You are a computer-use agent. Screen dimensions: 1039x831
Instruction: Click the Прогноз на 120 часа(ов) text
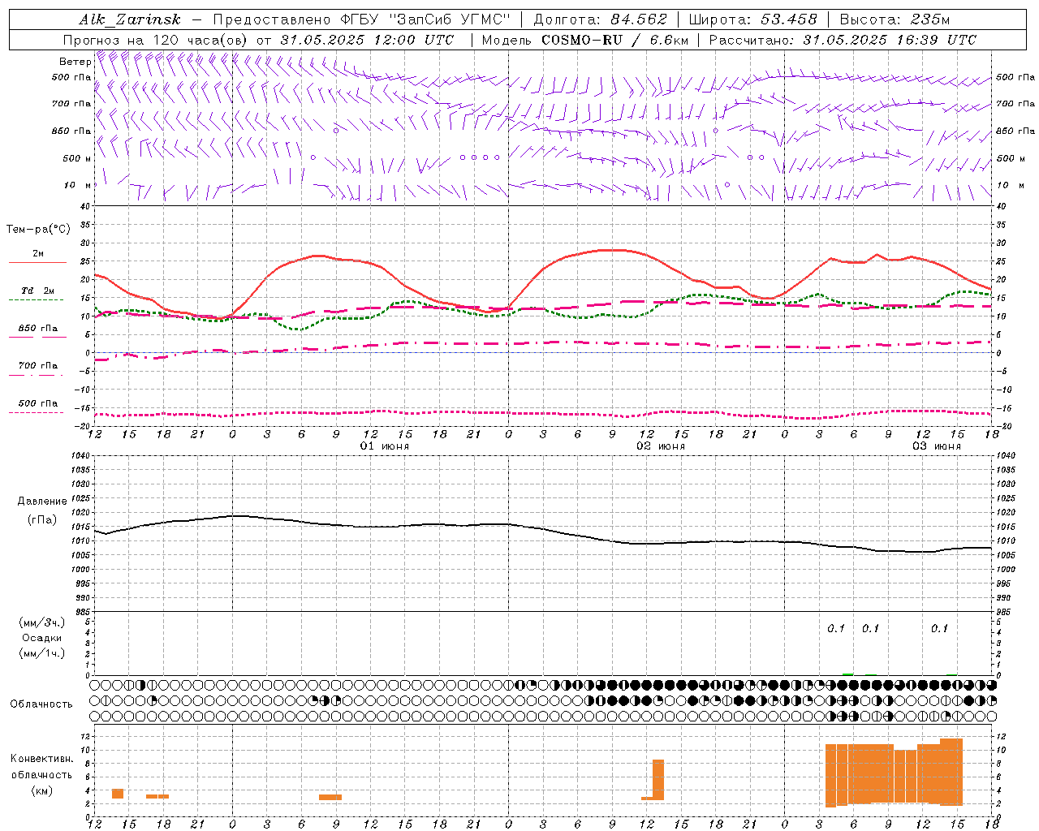point(156,40)
